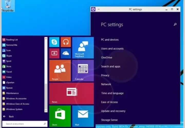Open the Calendar tile
The width and height of the screenshot is (185, 128).
click(x=83, y=70)
